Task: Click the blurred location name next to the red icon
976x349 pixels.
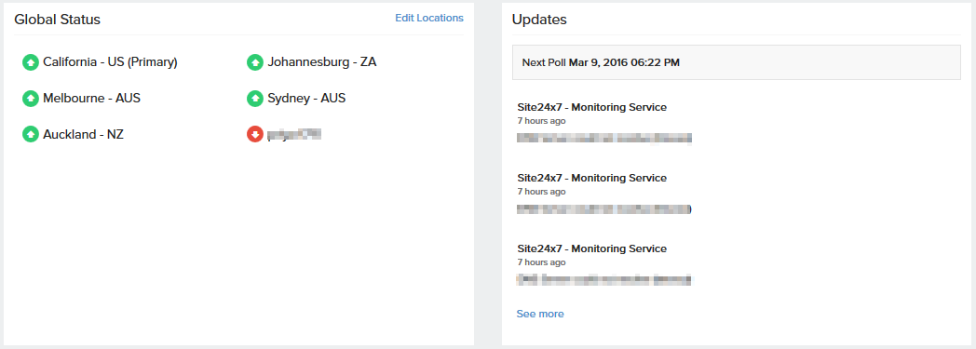Action: [294, 134]
